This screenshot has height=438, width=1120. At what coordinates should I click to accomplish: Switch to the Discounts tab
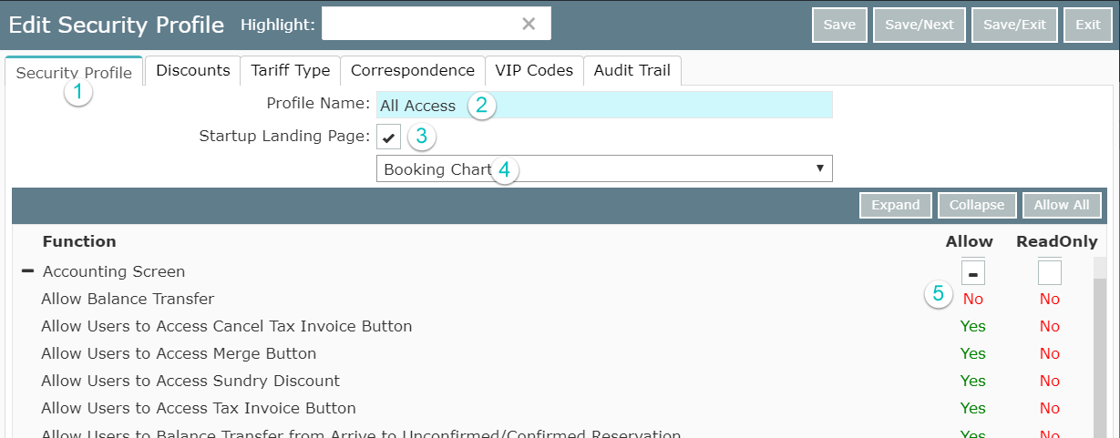click(193, 70)
